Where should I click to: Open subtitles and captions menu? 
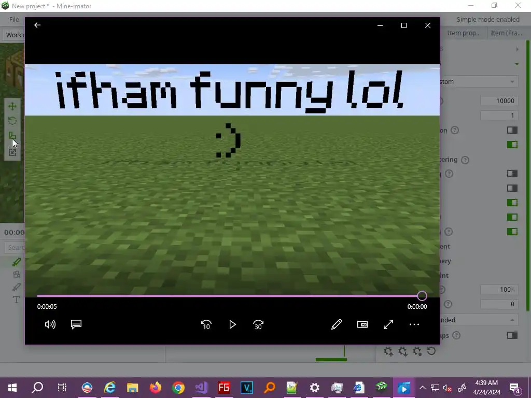point(76,324)
